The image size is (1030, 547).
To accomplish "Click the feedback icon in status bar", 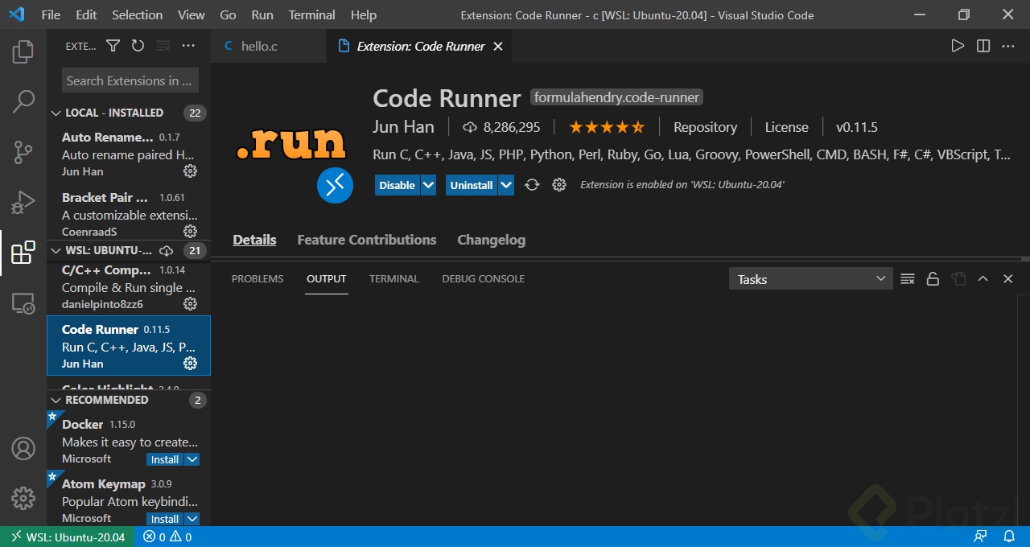I will [x=980, y=537].
